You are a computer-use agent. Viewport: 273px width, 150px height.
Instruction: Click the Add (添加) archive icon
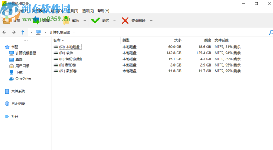click(x=6, y=21)
